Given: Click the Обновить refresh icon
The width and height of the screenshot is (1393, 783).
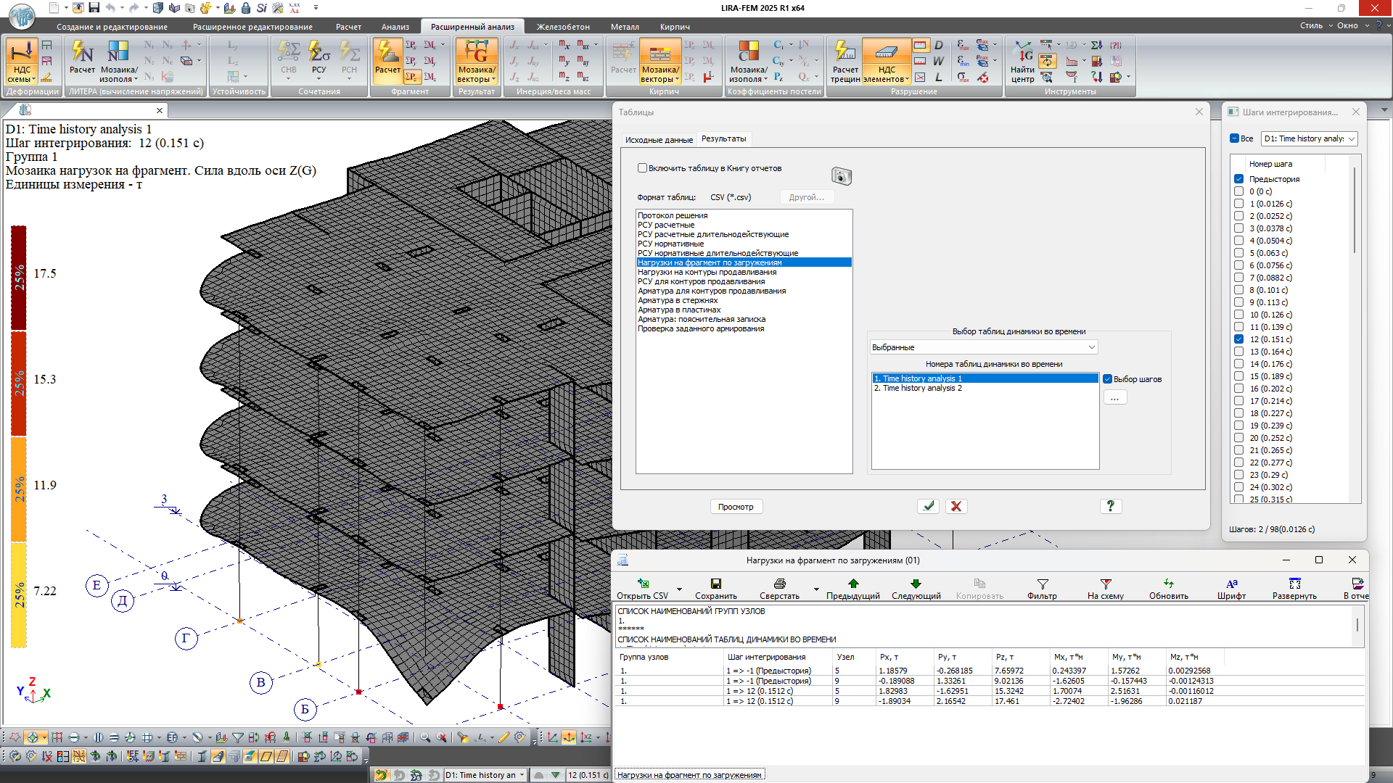Looking at the screenshot, I should click(1168, 584).
